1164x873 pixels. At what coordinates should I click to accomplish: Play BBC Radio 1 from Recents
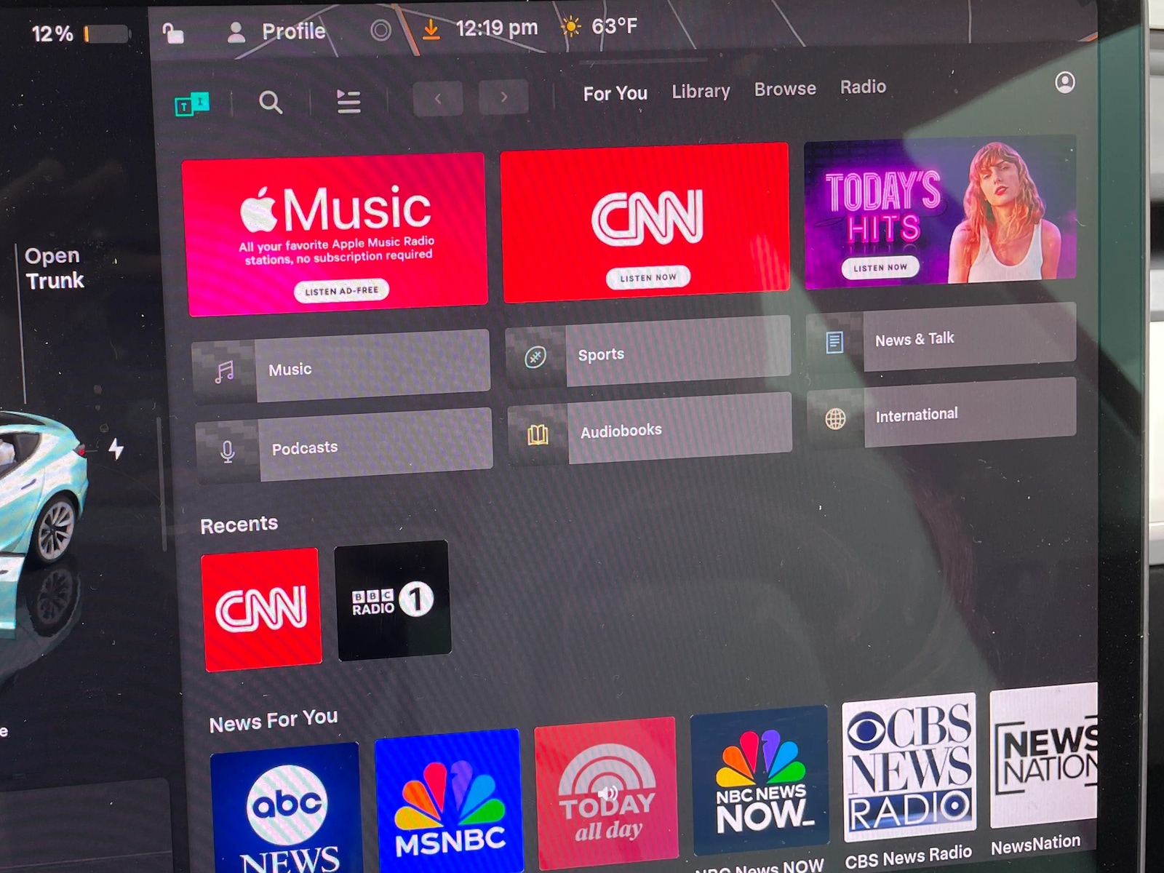[x=393, y=601]
